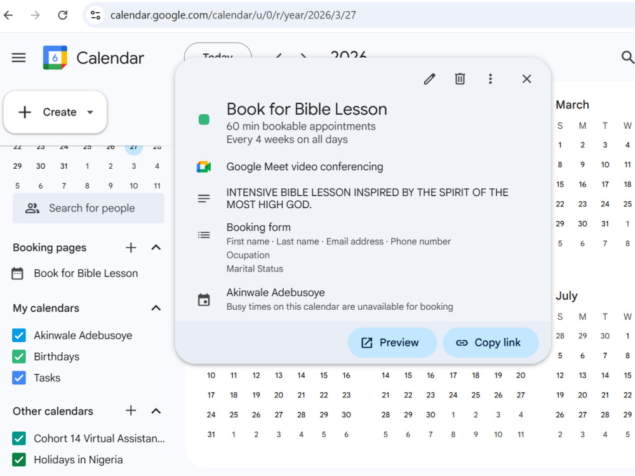Click the popup title Book for Bible Lesson
The image size is (635, 476).
click(x=307, y=109)
